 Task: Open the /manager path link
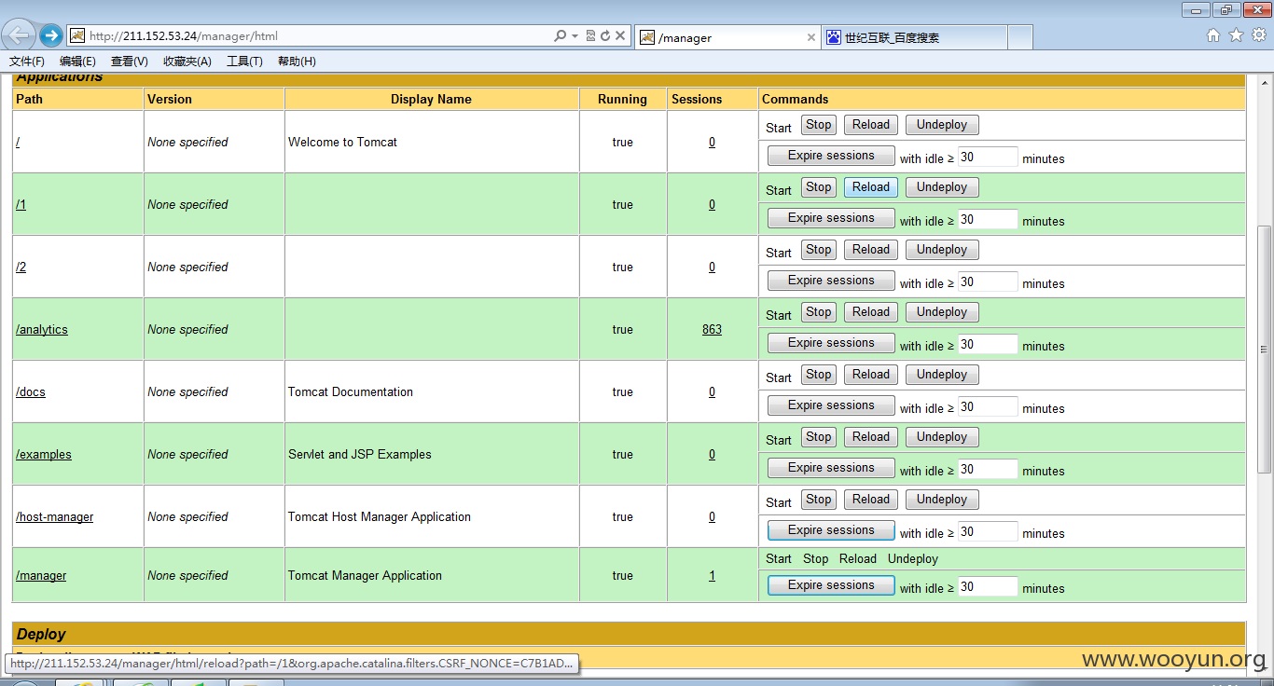(41, 576)
